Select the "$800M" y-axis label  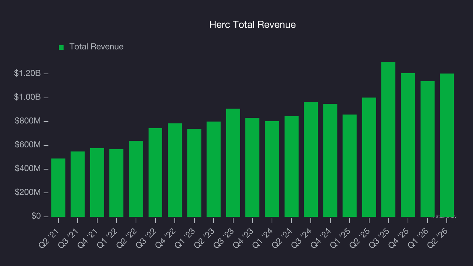tap(28, 121)
